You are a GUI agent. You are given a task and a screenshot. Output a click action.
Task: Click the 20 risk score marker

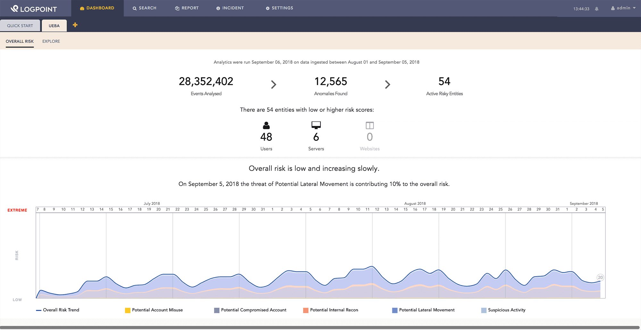(600, 278)
